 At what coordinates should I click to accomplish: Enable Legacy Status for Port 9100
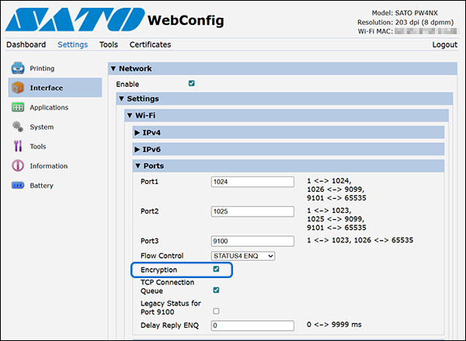(x=216, y=311)
